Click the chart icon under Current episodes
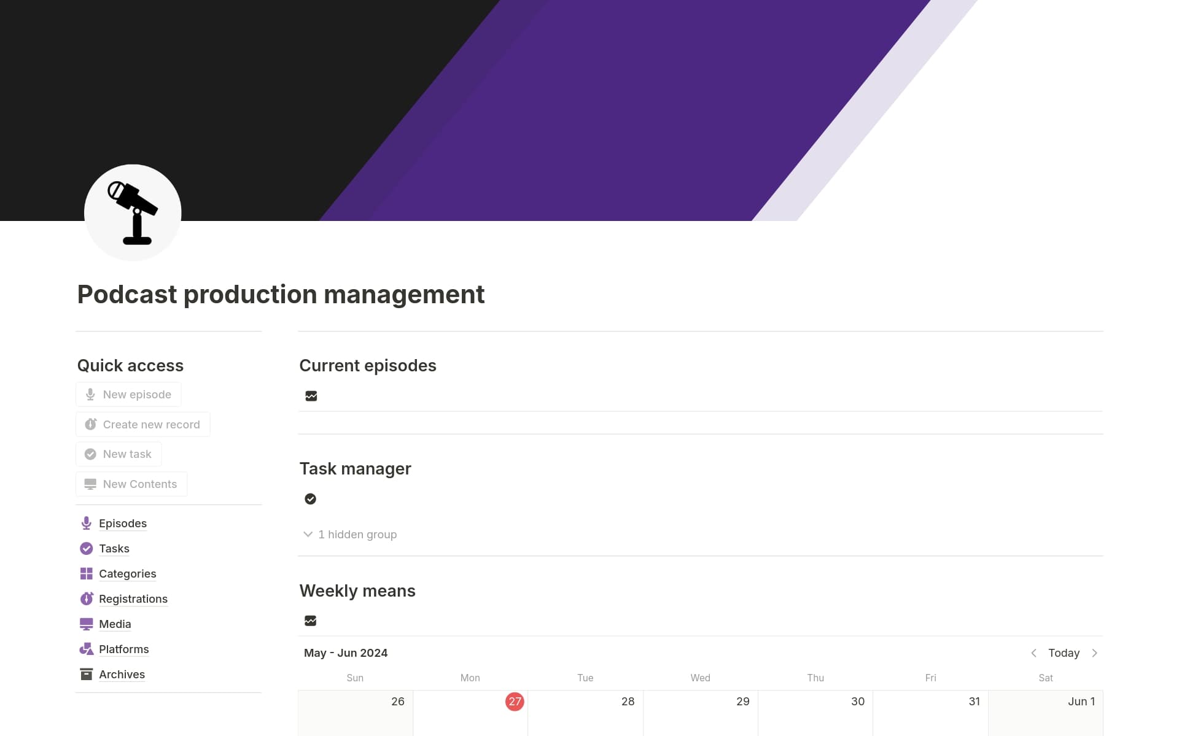Screen dimensions: 1179x736 [x=311, y=396]
